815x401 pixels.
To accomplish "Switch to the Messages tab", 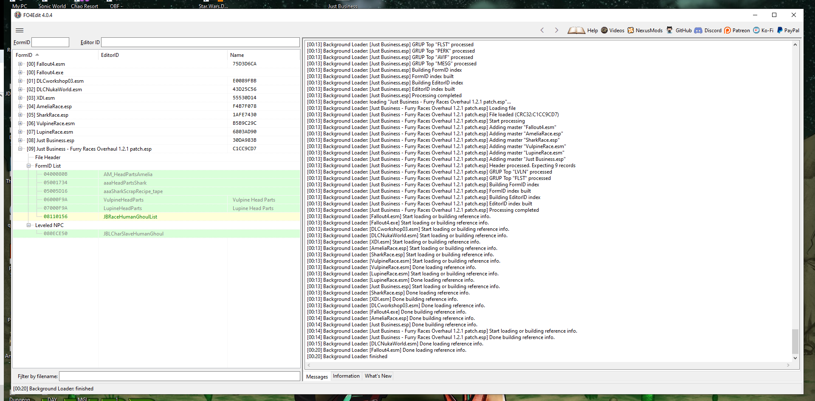I will (x=317, y=376).
